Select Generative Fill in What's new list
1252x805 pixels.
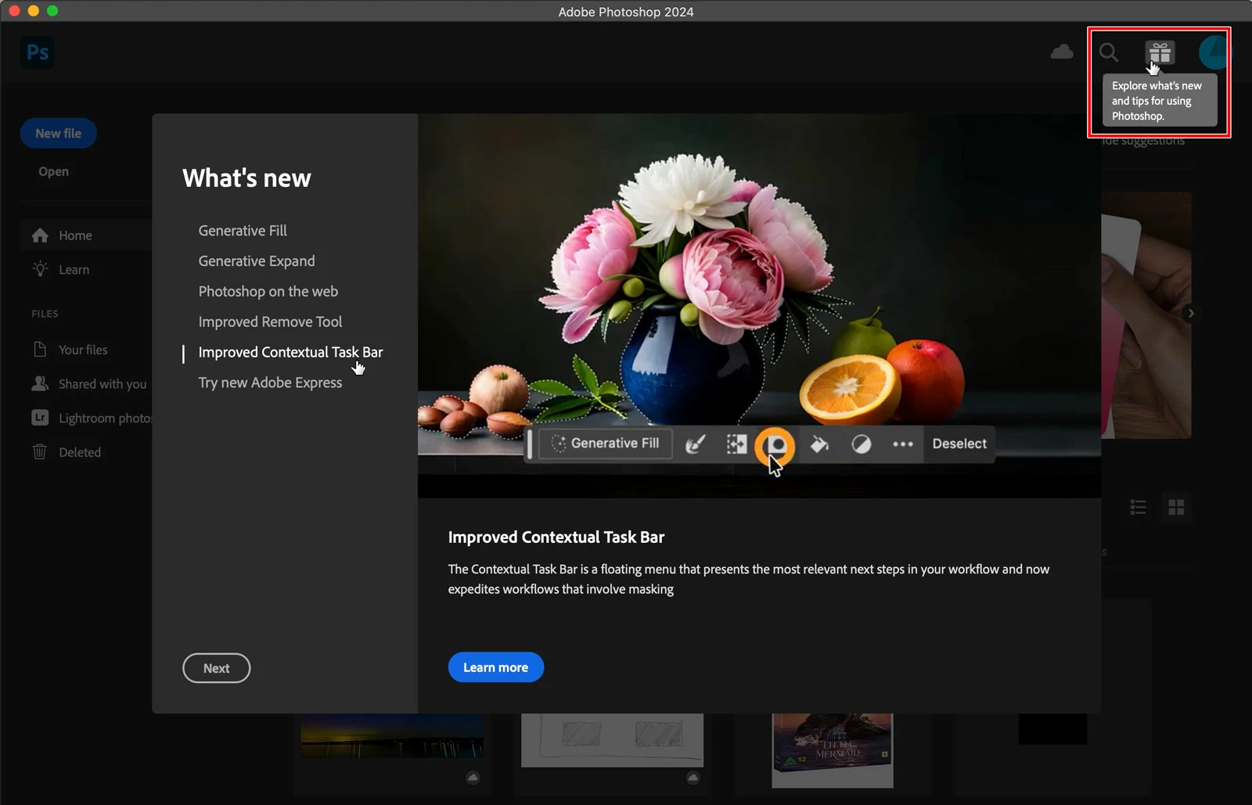(243, 231)
